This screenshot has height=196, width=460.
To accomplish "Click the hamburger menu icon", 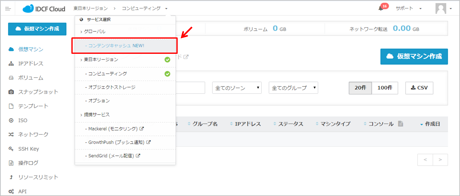I will click(x=8, y=9).
